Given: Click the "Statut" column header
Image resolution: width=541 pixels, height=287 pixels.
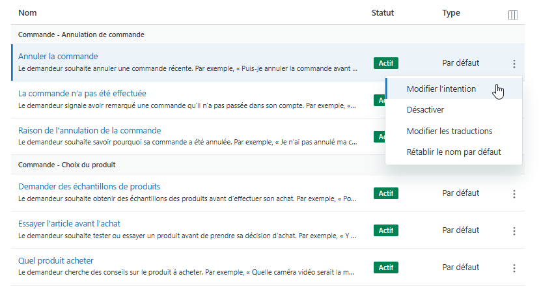Looking at the screenshot, I should 382,13.
